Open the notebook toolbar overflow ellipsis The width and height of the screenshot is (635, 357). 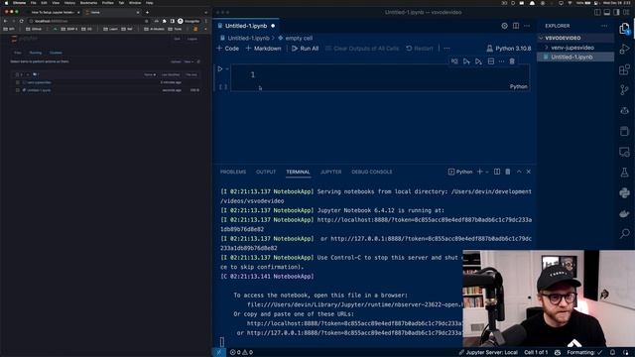click(x=446, y=49)
